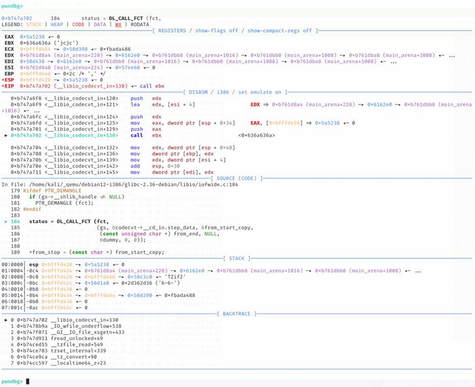Select the EDX register name in registers panel
Viewport: 475px width, 387px height.
[9, 55]
